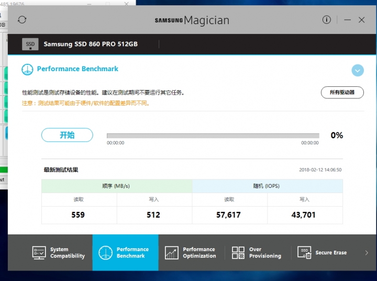
Task: Click the start time label 00:00:00
Action: (x=115, y=143)
